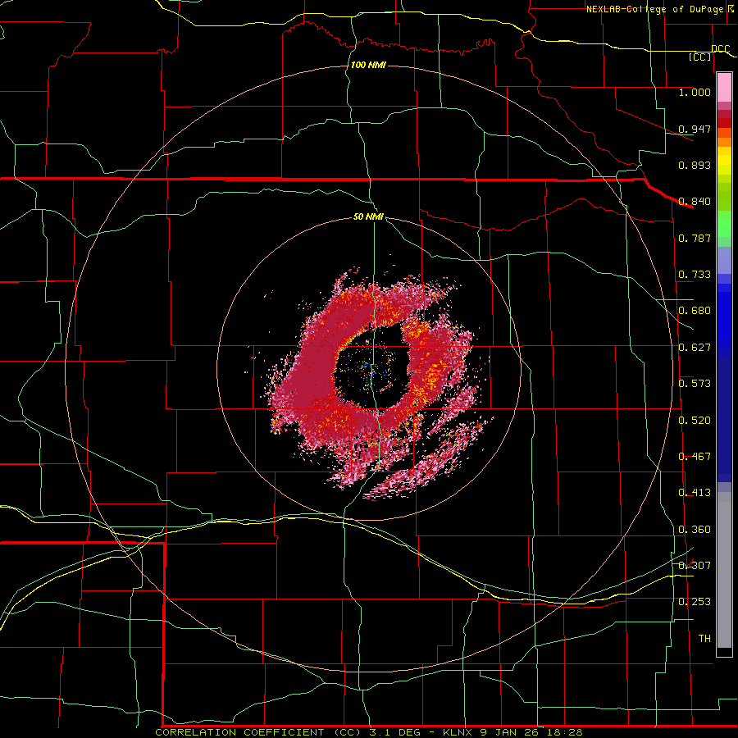Click the 0.573 color scale value

[x=695, y=384]
